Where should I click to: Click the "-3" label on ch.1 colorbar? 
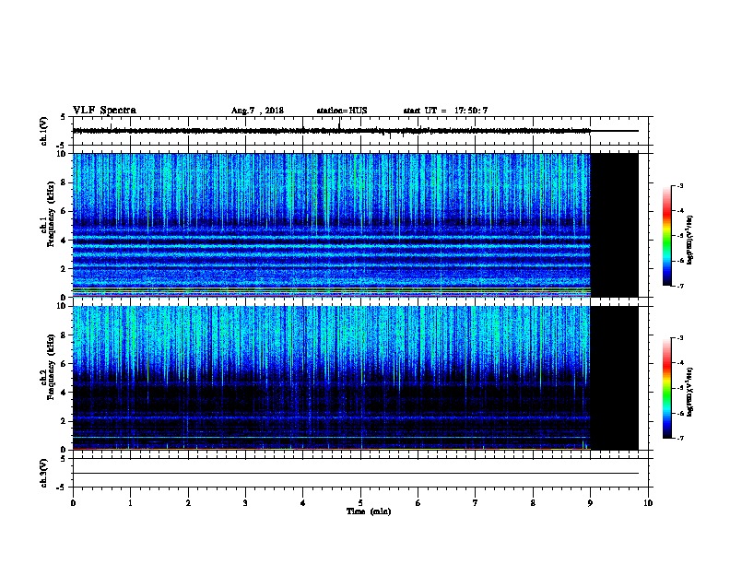[679, 186]
